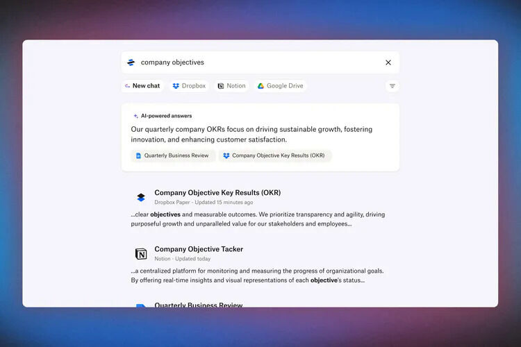The height and width of the screenshot is (347, 521).
Task: Clear the search with the X icon
Action: click(388, 62)
